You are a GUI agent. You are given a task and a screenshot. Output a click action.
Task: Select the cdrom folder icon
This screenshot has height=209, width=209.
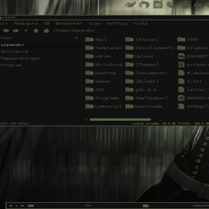[89, 56]
